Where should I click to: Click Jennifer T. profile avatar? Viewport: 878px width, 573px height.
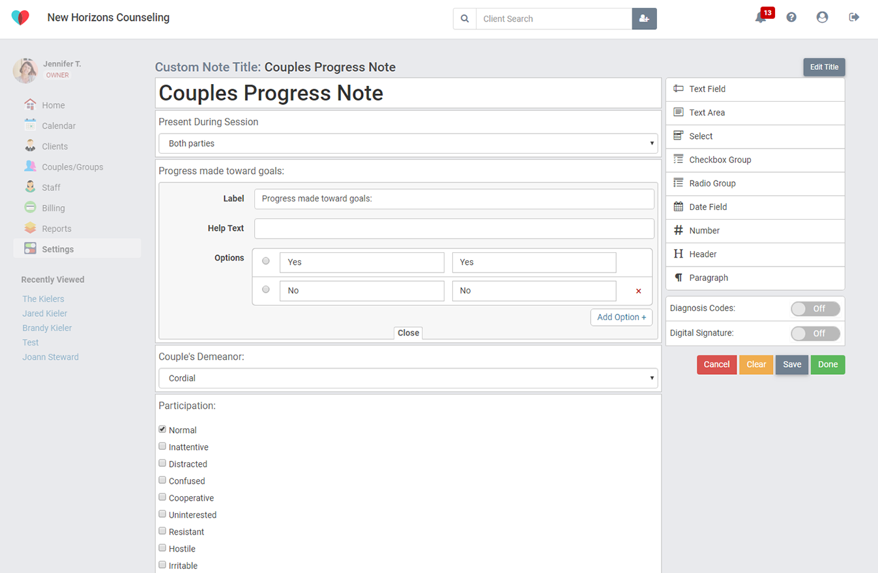click(25, 70)
